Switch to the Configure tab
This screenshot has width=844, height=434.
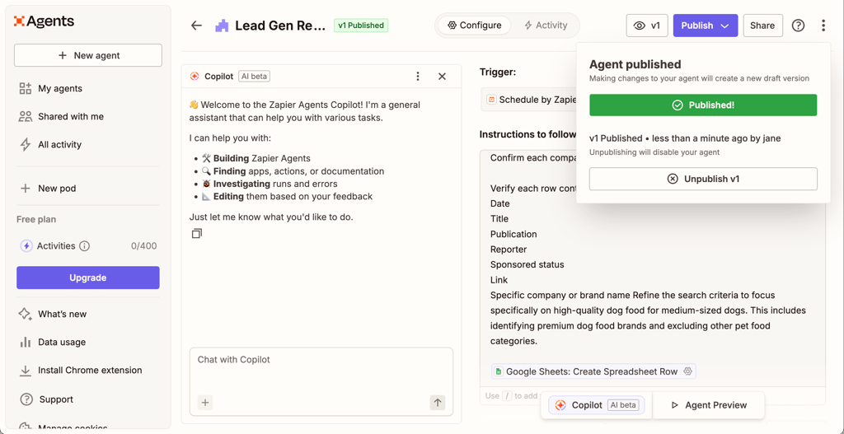[x=474, y=26]
